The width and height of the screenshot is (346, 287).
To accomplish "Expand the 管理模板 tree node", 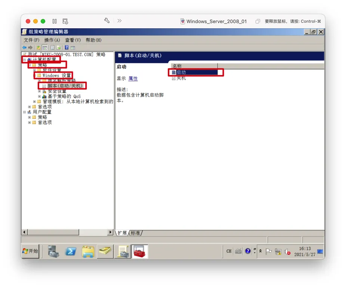I will (34, 101).
